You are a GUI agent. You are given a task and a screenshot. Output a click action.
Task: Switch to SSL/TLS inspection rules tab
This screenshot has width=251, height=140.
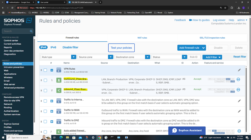[212, 38]
